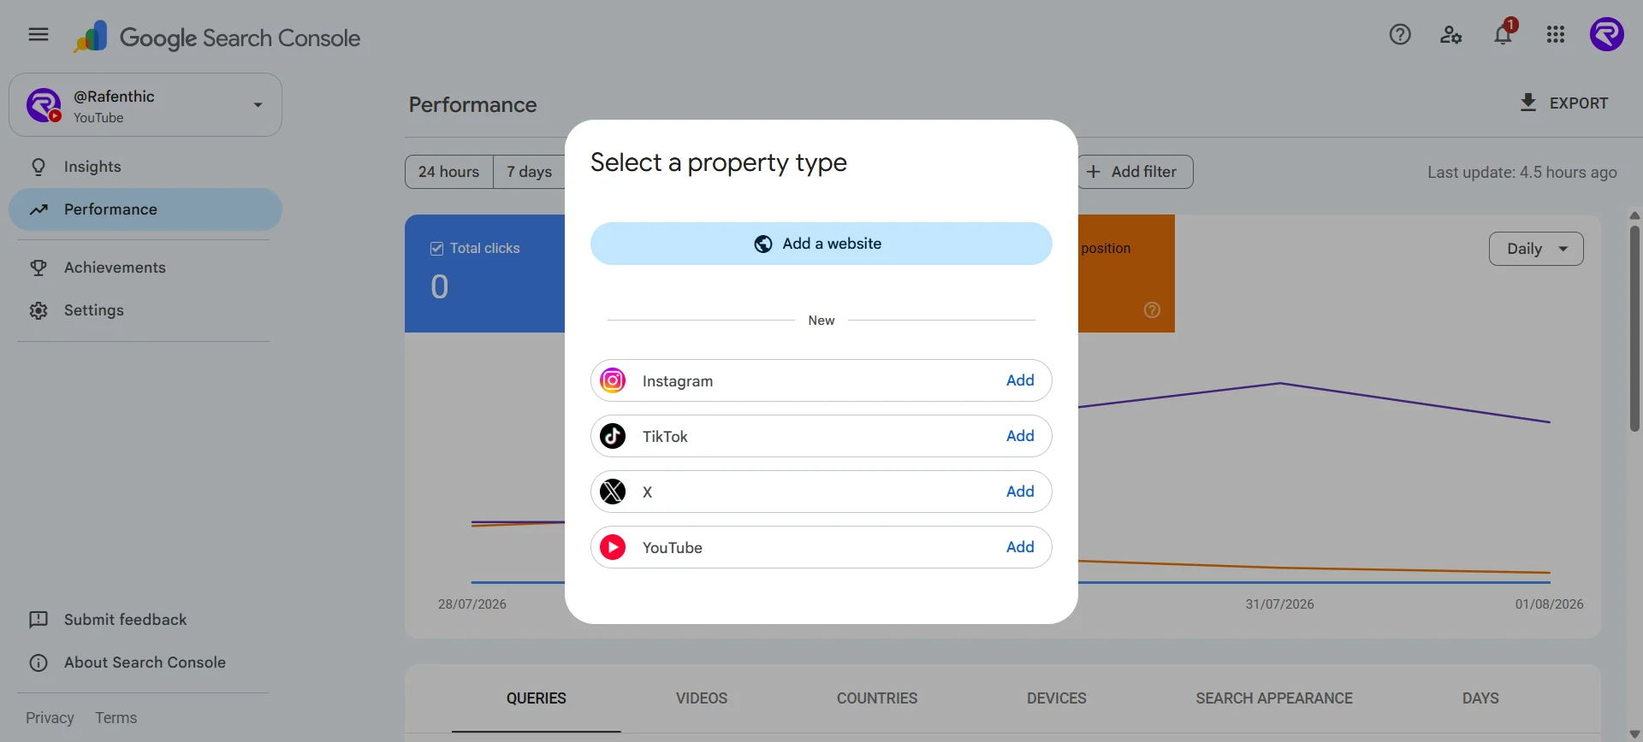Add the Instagram property
Screen dimensions: 1643x742
[1020, 380]
